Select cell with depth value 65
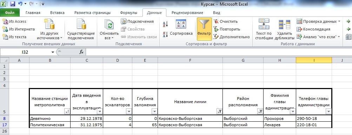 coord(145,125)
